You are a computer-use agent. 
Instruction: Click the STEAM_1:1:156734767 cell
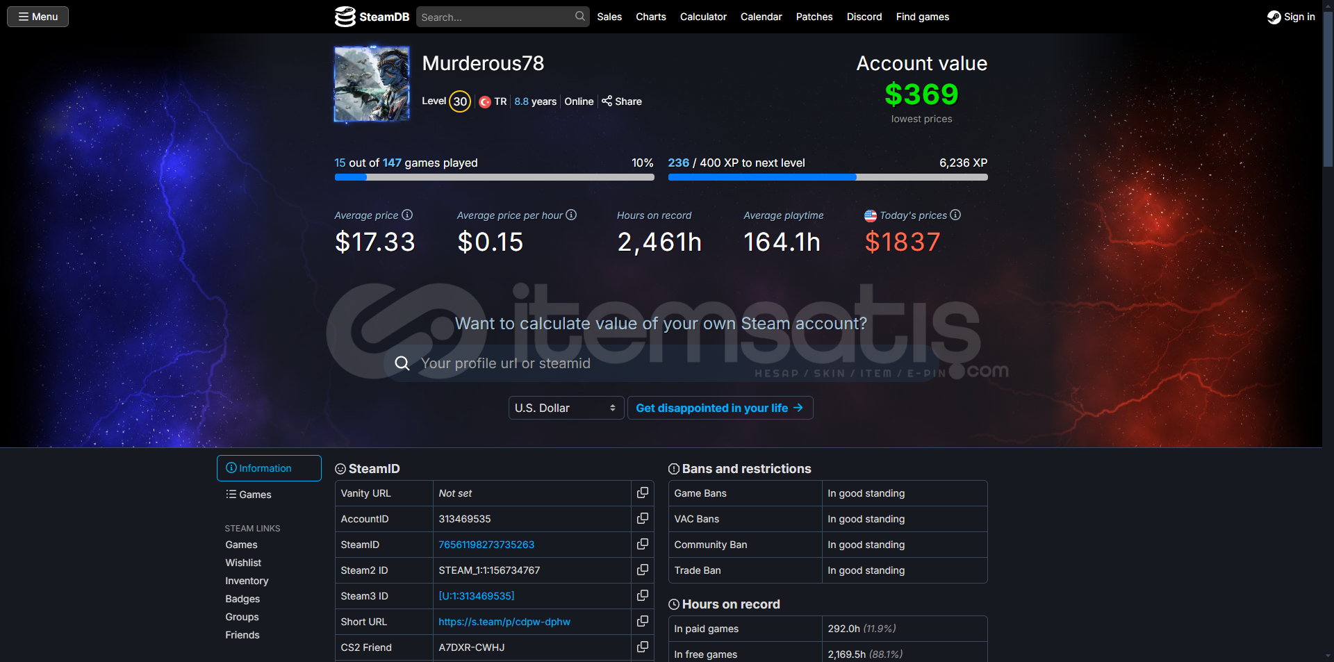coord(532,570)
